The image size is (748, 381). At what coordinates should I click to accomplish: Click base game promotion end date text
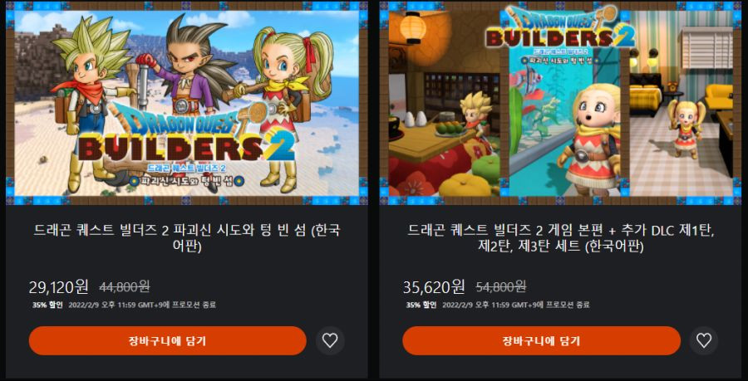click(x=142, y=305)
